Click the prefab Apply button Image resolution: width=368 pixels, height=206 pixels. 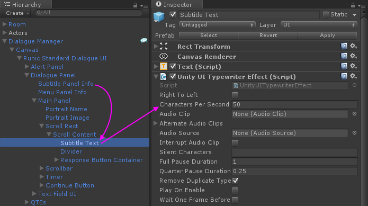pyautogui.click(x=327, y=35)
